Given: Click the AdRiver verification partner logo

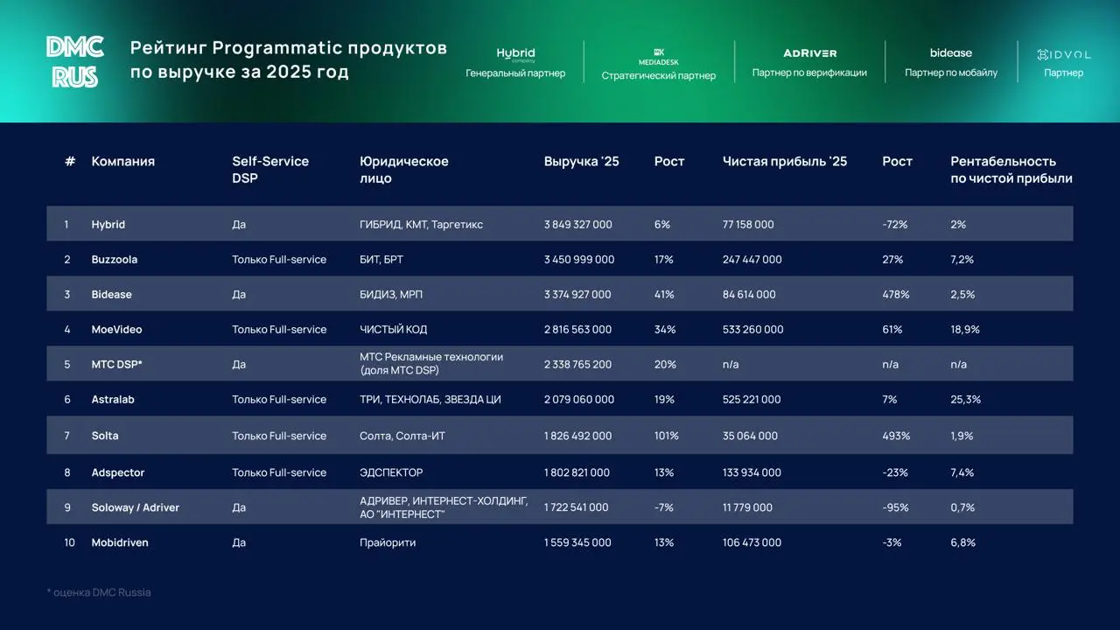Looking at the screenshot, I should click(x=809, y=53).
